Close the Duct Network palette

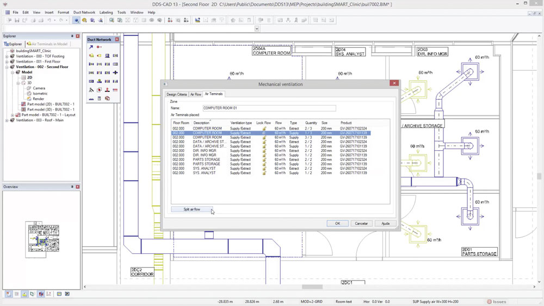(x=117, y=40)
